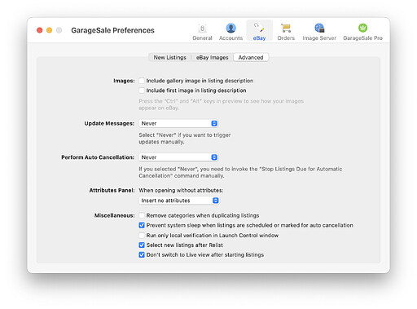Select the Advanced tab
The height and width of the screenshot is (309, 417).
(251, 57)
